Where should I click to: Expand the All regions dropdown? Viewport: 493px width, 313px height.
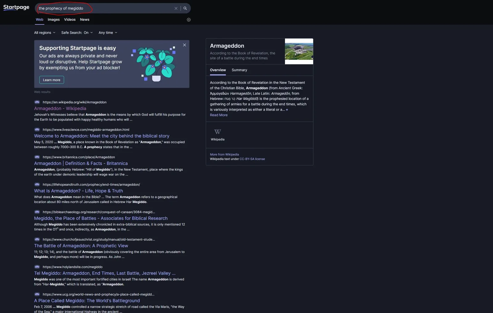pos(45,33)
